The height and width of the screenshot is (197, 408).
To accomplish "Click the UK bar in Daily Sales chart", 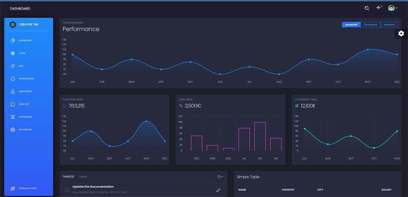I will (244, 139).
